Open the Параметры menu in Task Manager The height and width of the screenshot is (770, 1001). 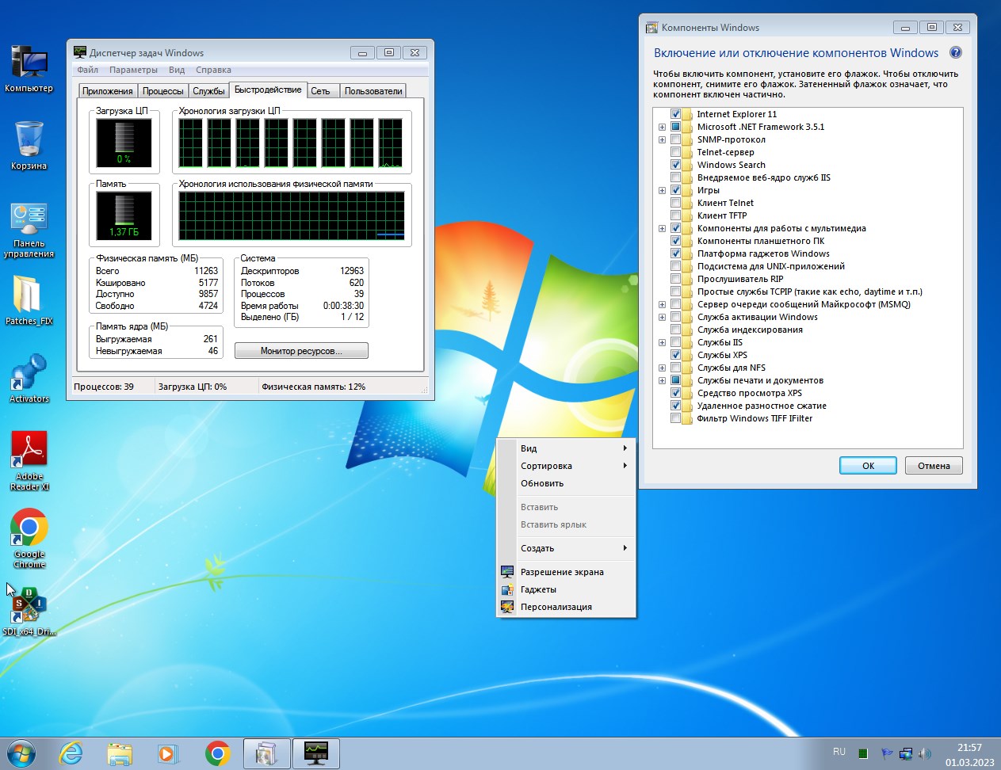[133, 70]
